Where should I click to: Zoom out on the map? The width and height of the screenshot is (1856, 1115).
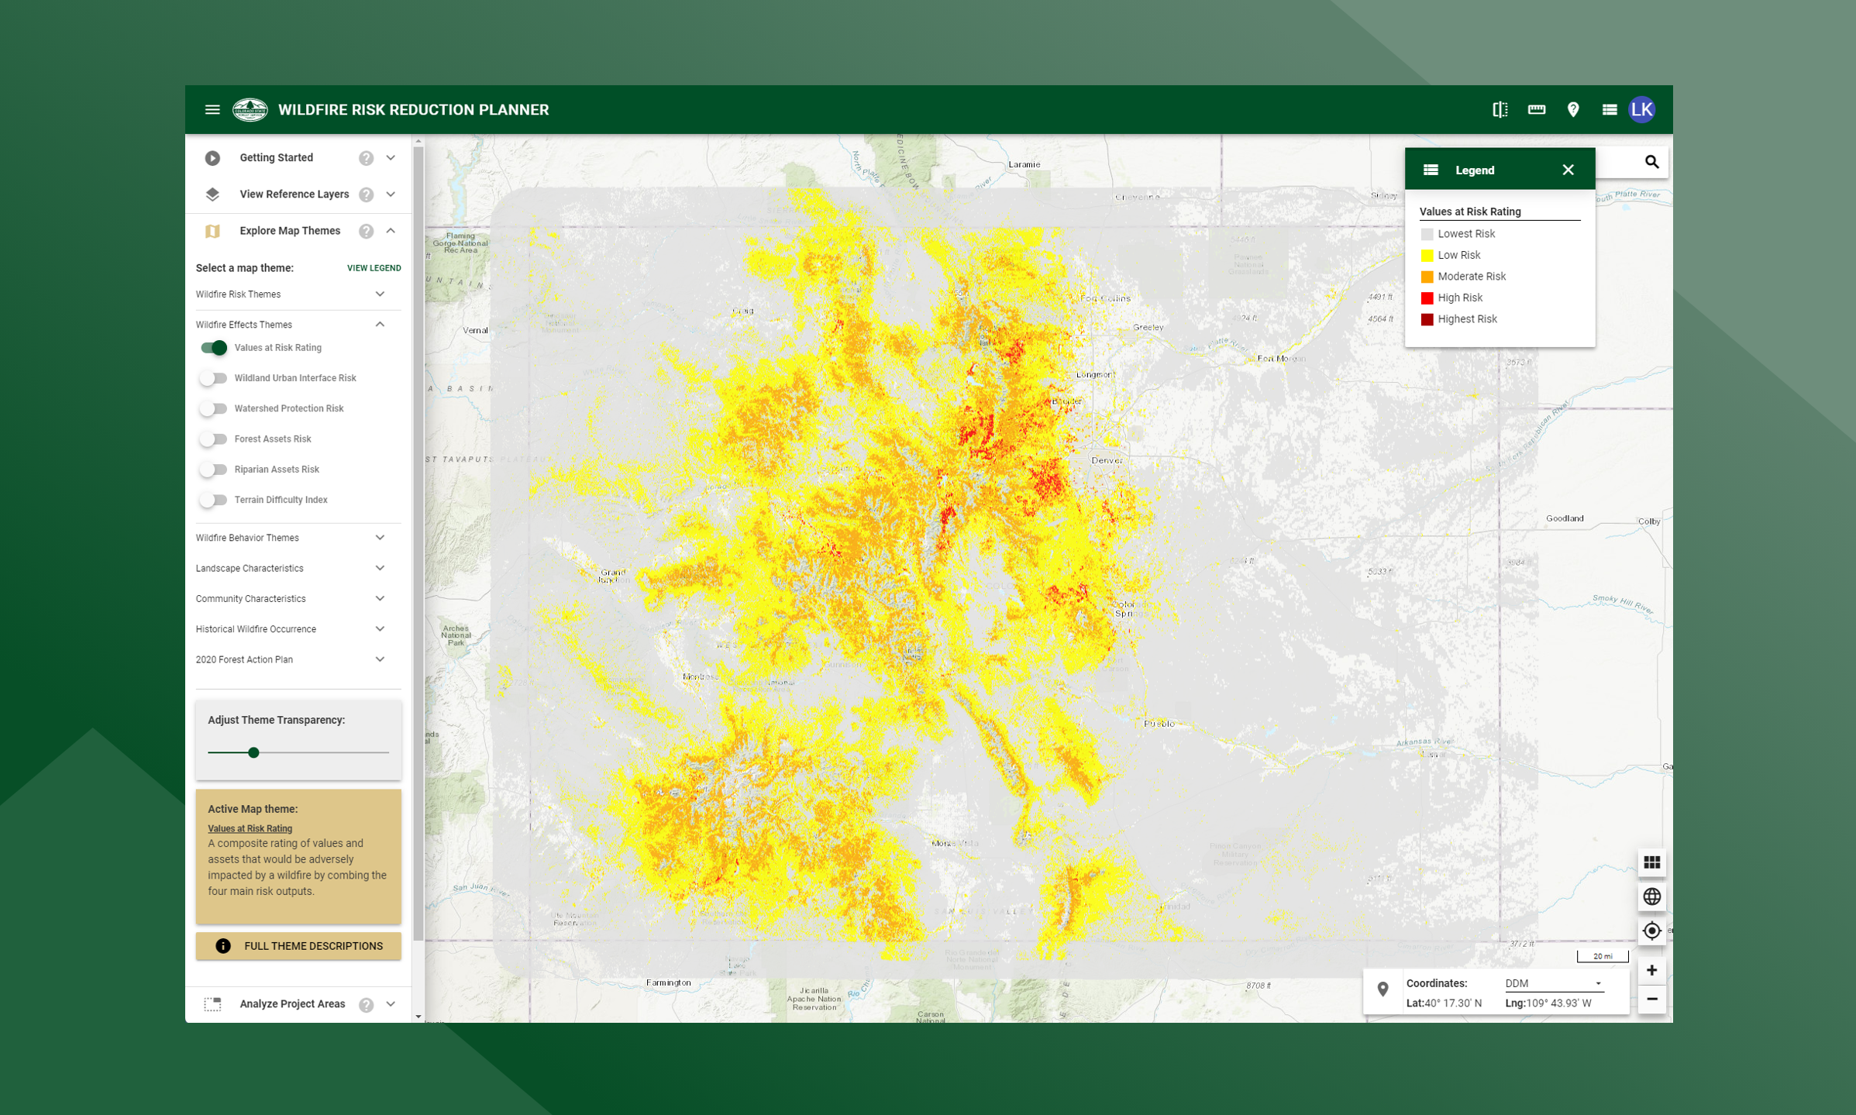point(1652,1000)
